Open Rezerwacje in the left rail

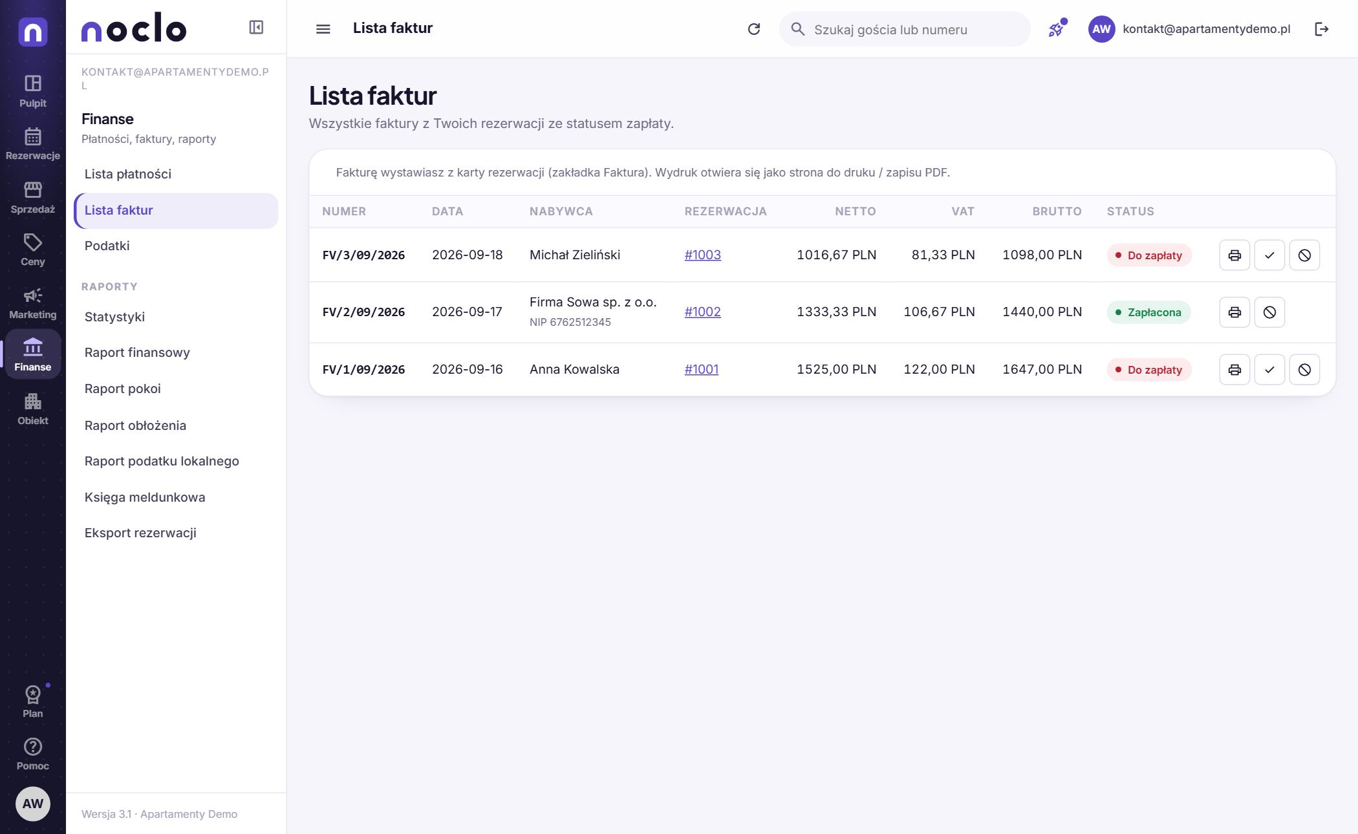tap(32, 144)
